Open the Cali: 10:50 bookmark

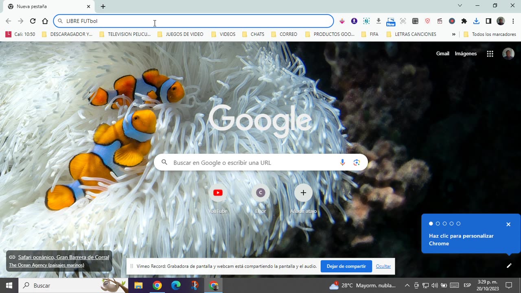20,34
